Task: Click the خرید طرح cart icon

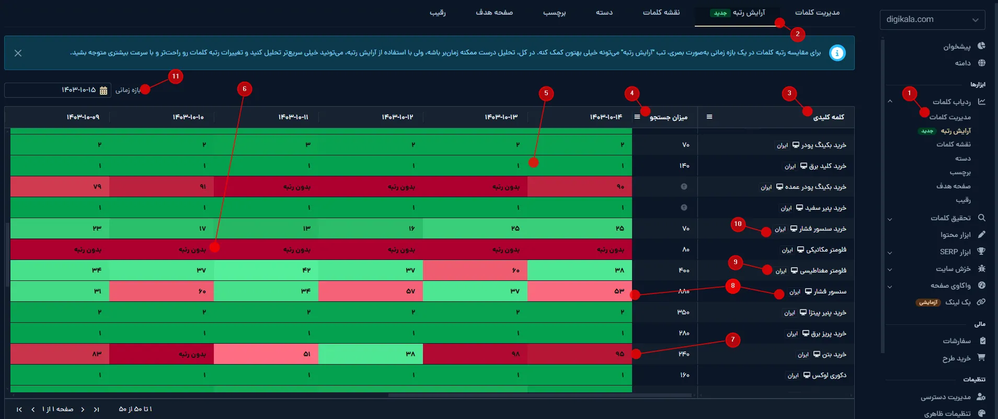Action: 981,358
